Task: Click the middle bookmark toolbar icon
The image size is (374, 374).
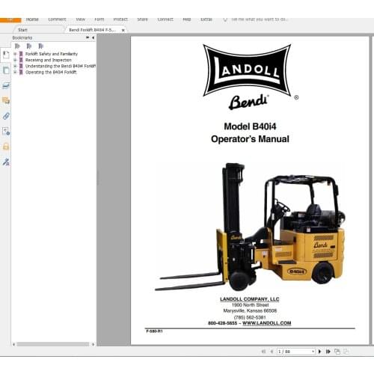Action: [x=29, y=46]
